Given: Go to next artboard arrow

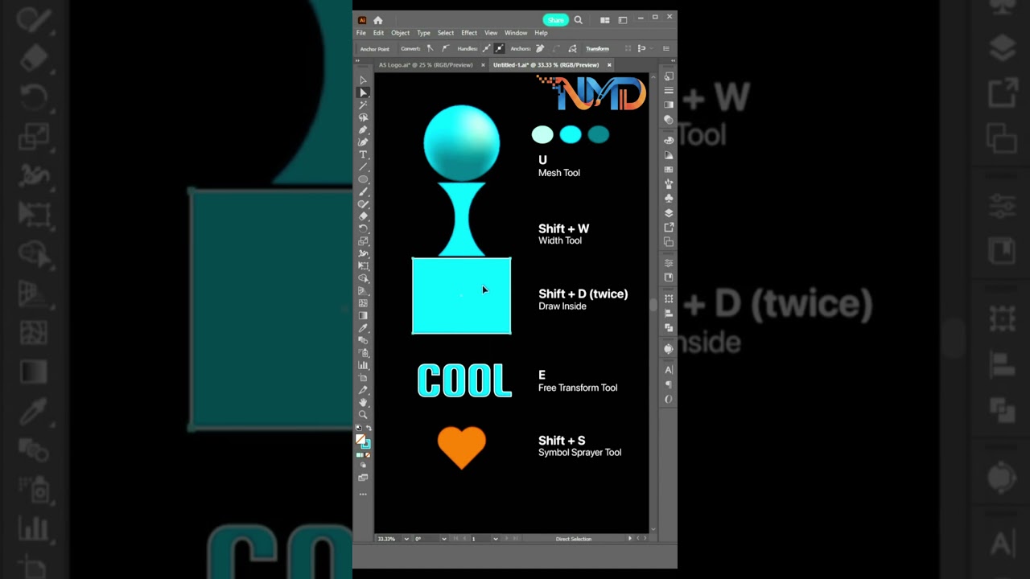Looking at the screenshot, I should (x=506, y=539).
